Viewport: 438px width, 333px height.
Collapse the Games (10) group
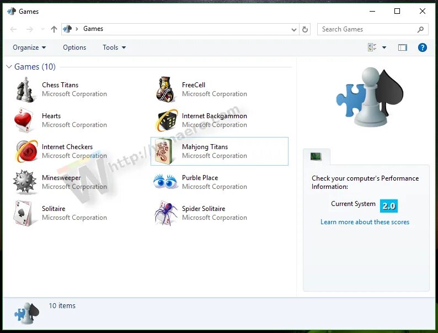[x=9, y=66]
